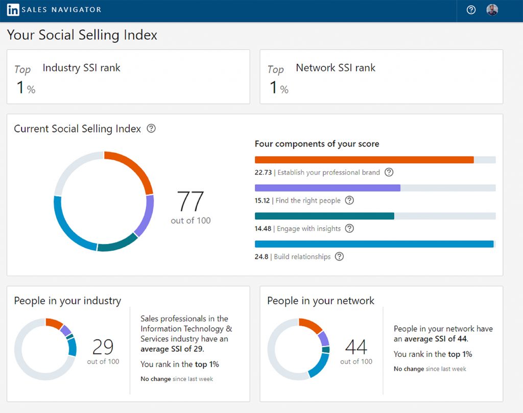Select the Network SSI rank card
The width and height of the screenshot is (523, 413).
pyautogui.click(x=381, y=77)
